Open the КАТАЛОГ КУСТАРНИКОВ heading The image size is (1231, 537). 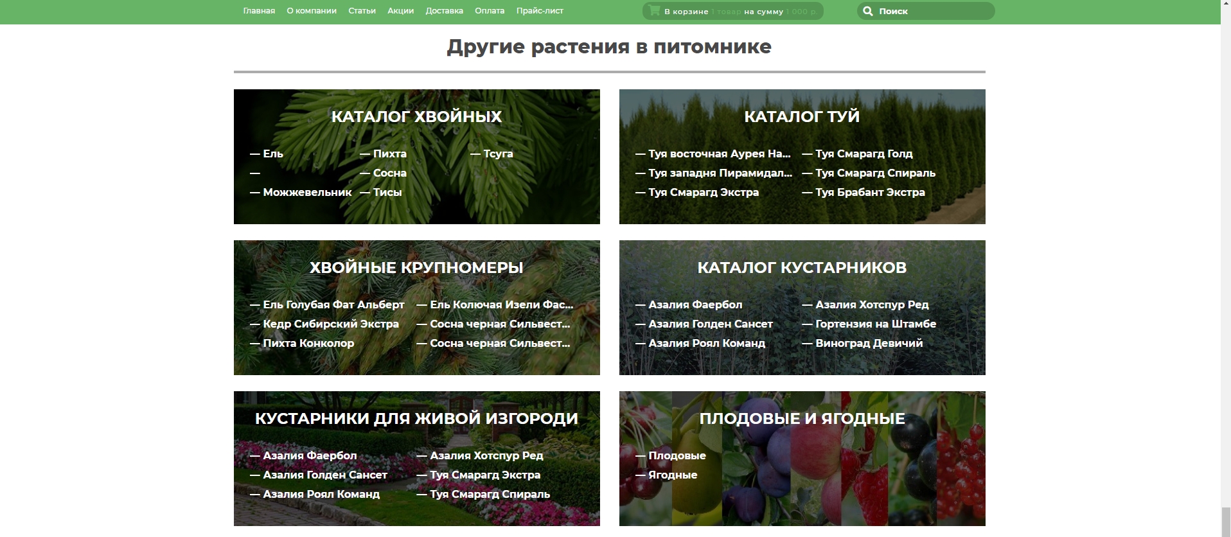tap(802, 267)
